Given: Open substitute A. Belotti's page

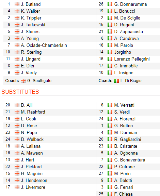Looking at the screenshot, I should coord(123,180).
